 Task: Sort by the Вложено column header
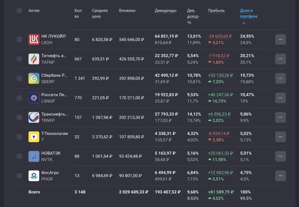click(127, 11)
